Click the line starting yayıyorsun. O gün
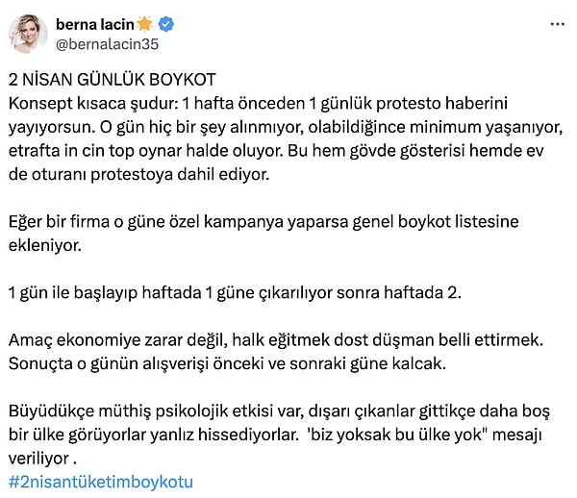This screenshot has height=498, width=577. (286, 127)
